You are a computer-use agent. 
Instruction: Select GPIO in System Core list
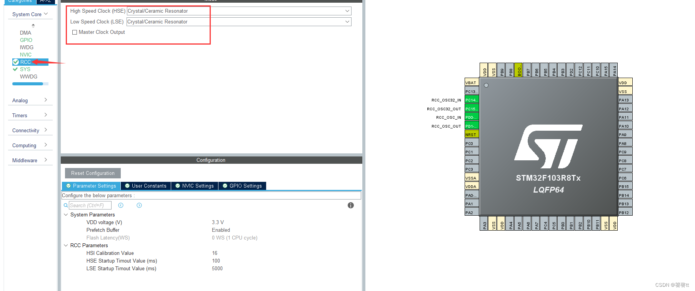pyautogui.click(x=26, y=40)
